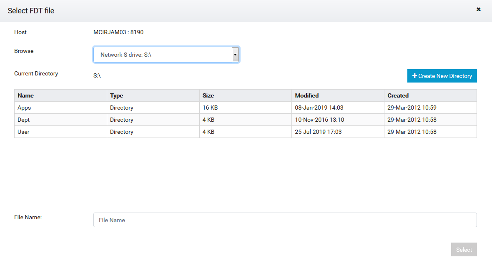Screen dimensions: 492x268
Task: Click the Select FDT file title bar
Action: 31,10
